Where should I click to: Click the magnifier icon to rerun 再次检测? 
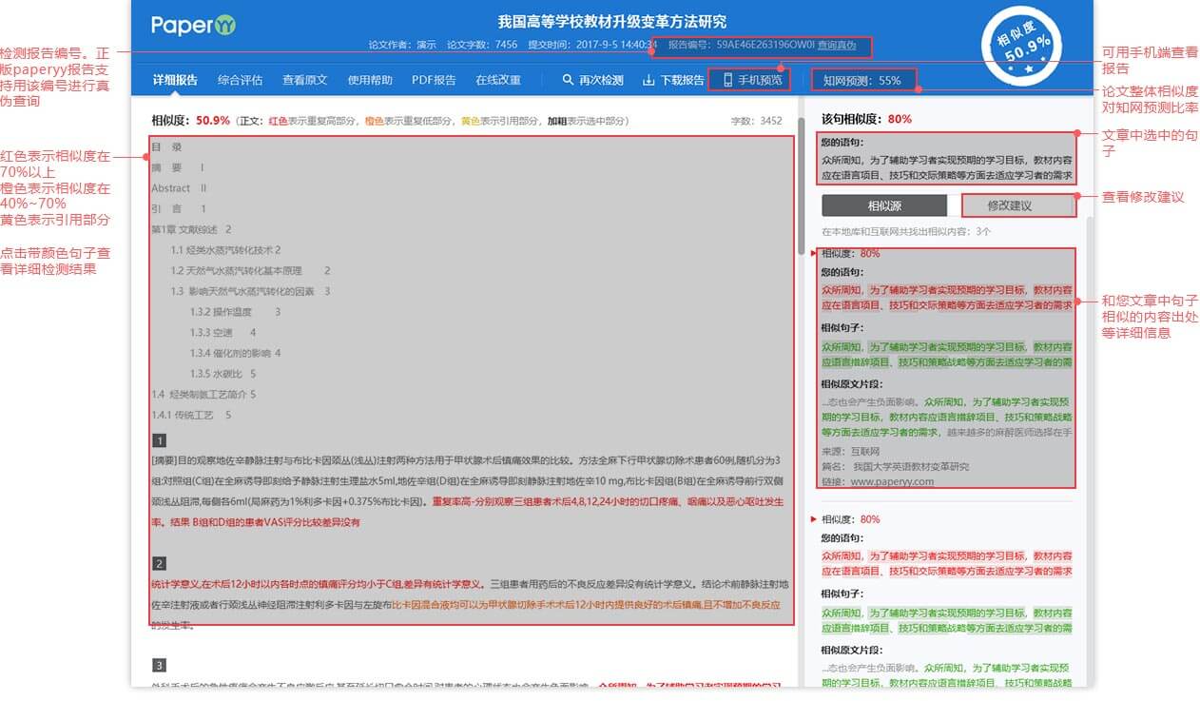[569, 80]
